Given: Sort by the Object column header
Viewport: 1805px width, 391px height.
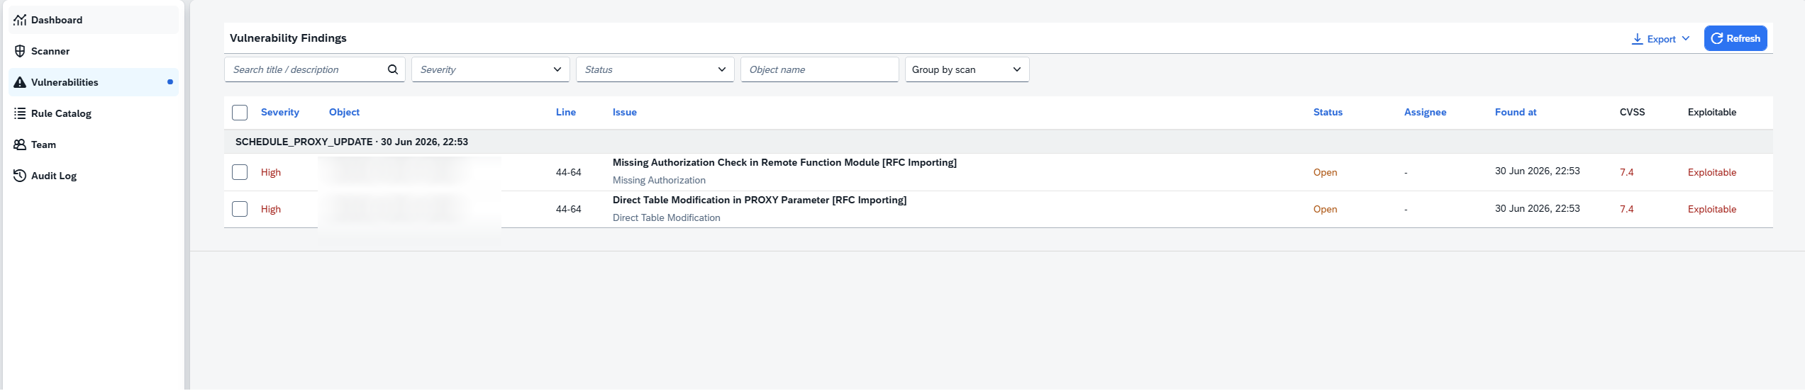Looking at the screenshot, I should (x=344, y=112).
